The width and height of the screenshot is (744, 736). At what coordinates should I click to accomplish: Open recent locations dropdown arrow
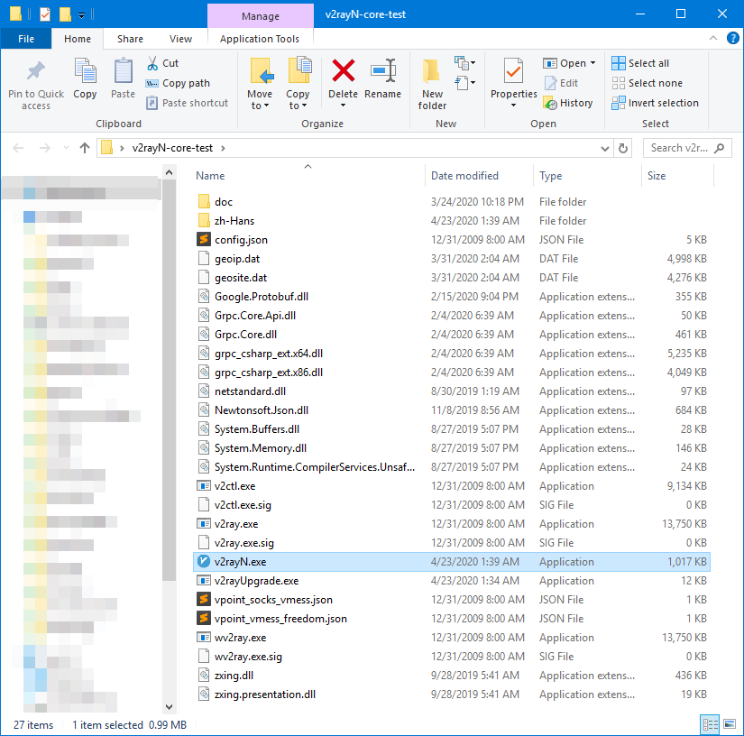[x=66, y=149]
